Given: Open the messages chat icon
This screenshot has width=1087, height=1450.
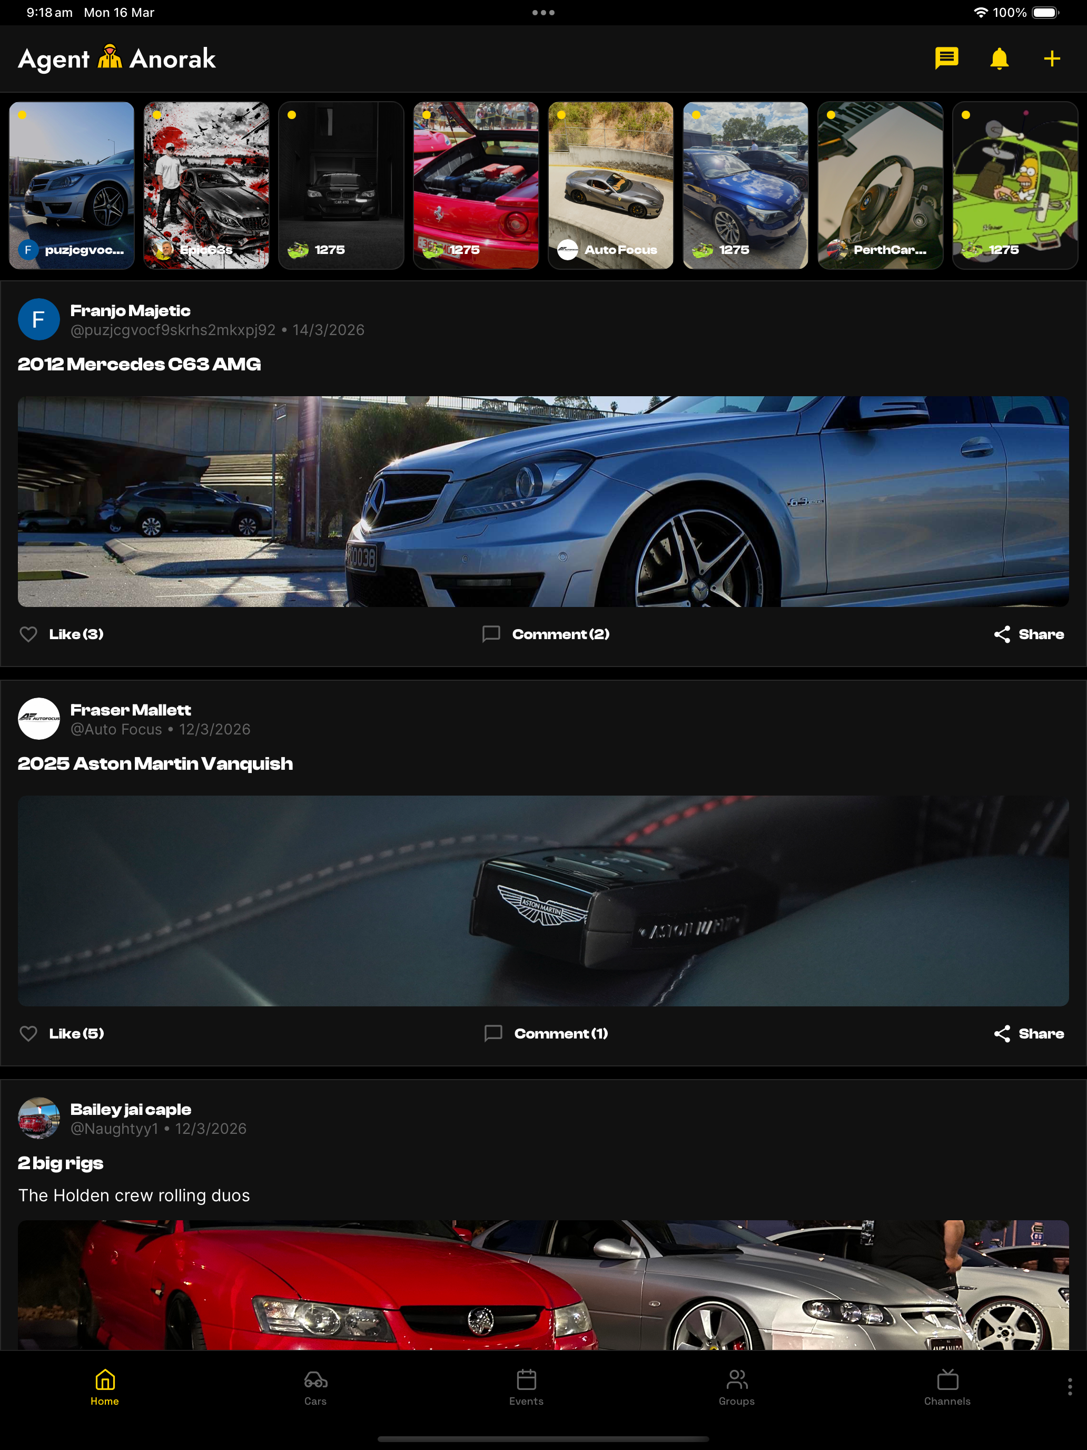Looking at the screenshot, I should coord(946,58).
